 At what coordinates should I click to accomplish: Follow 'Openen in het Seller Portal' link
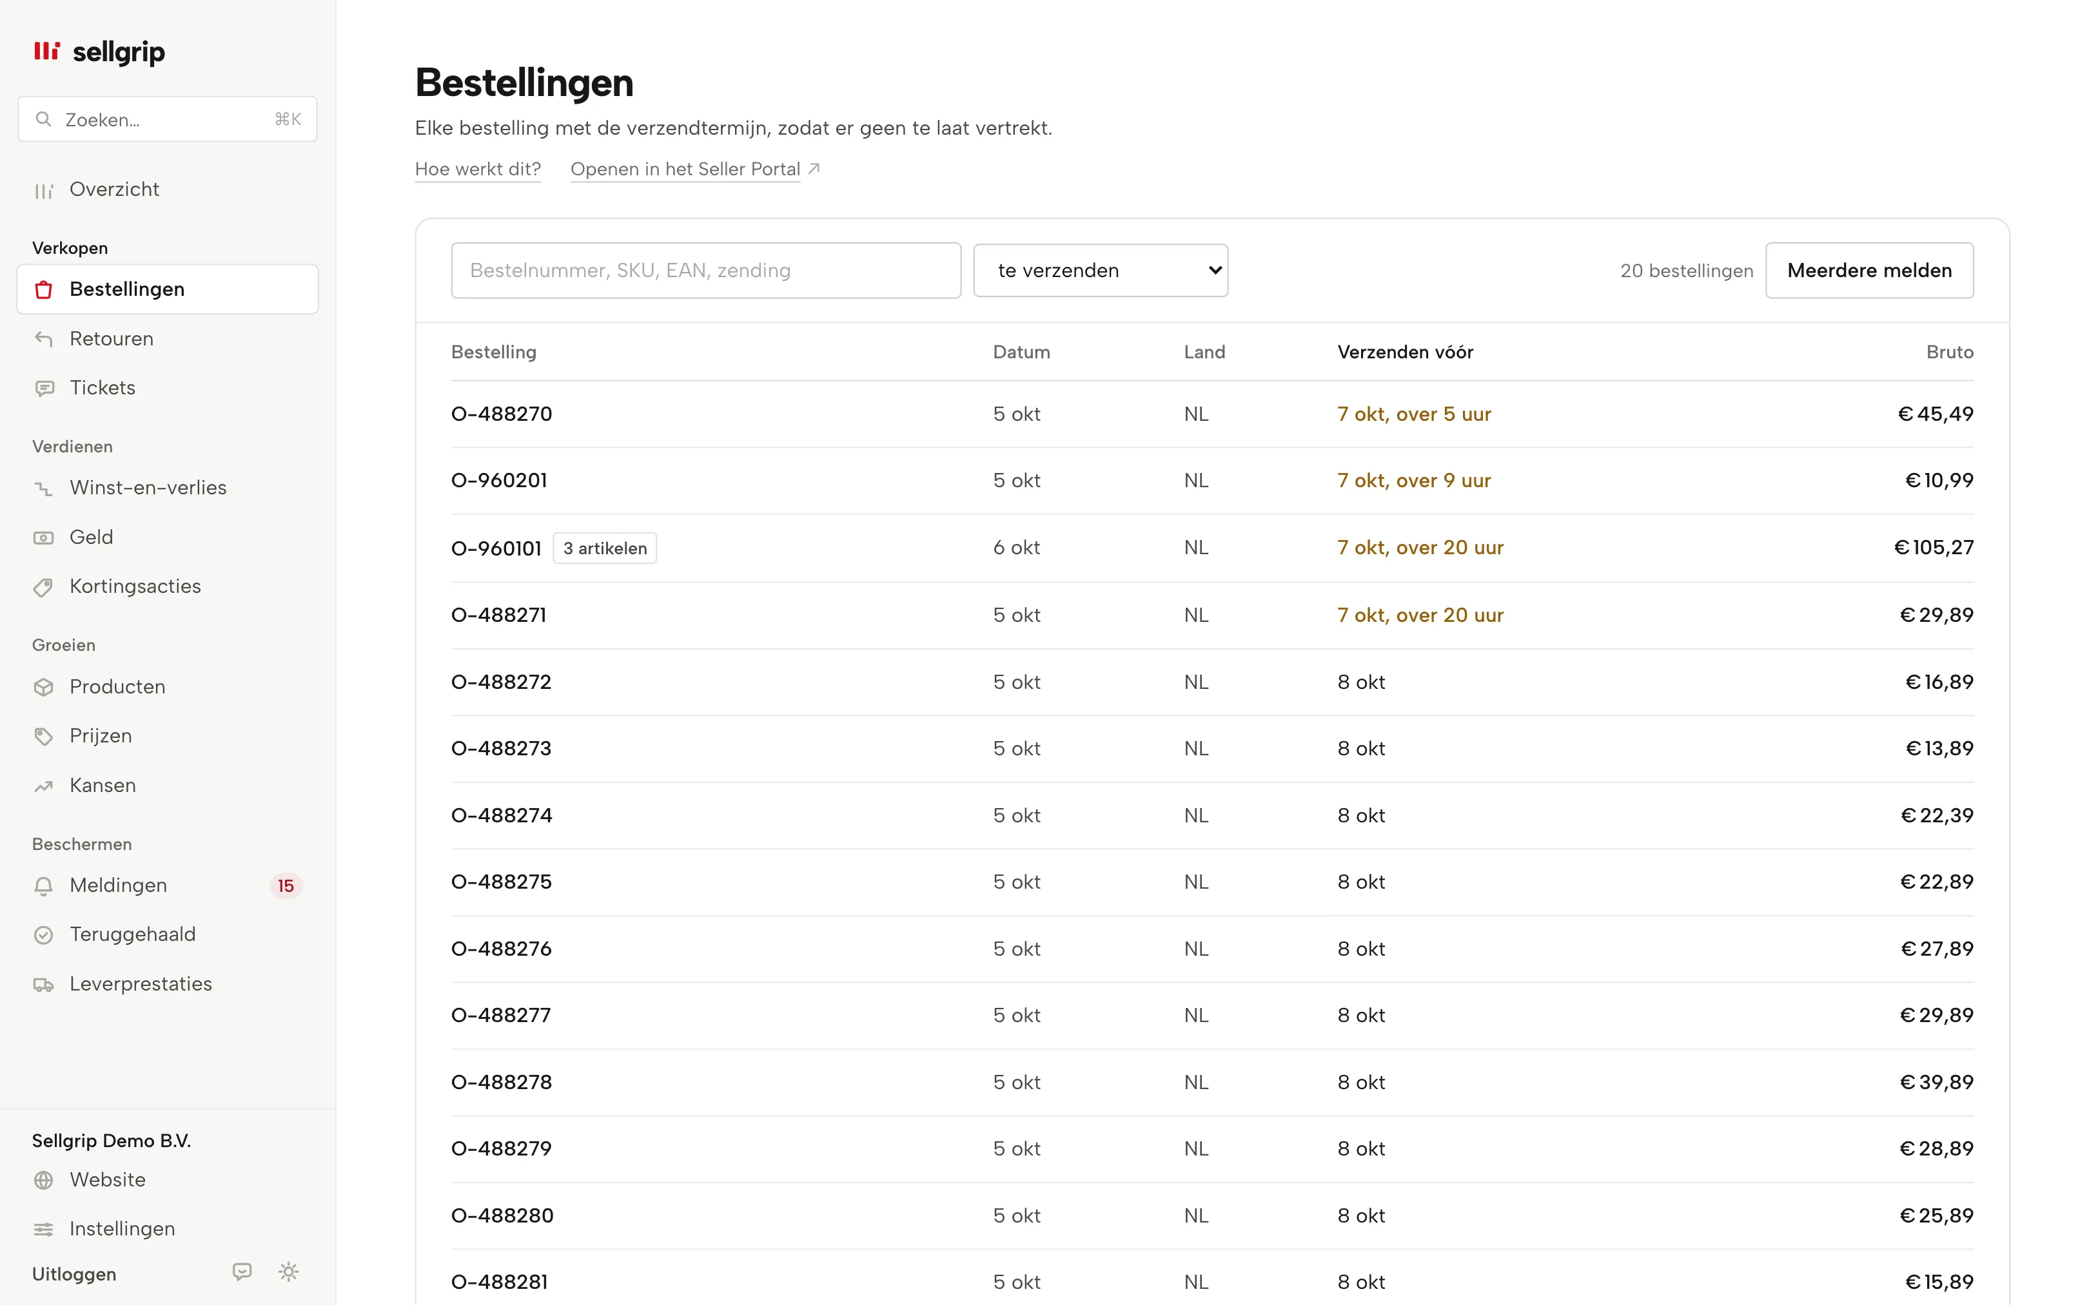click(685, 169)
